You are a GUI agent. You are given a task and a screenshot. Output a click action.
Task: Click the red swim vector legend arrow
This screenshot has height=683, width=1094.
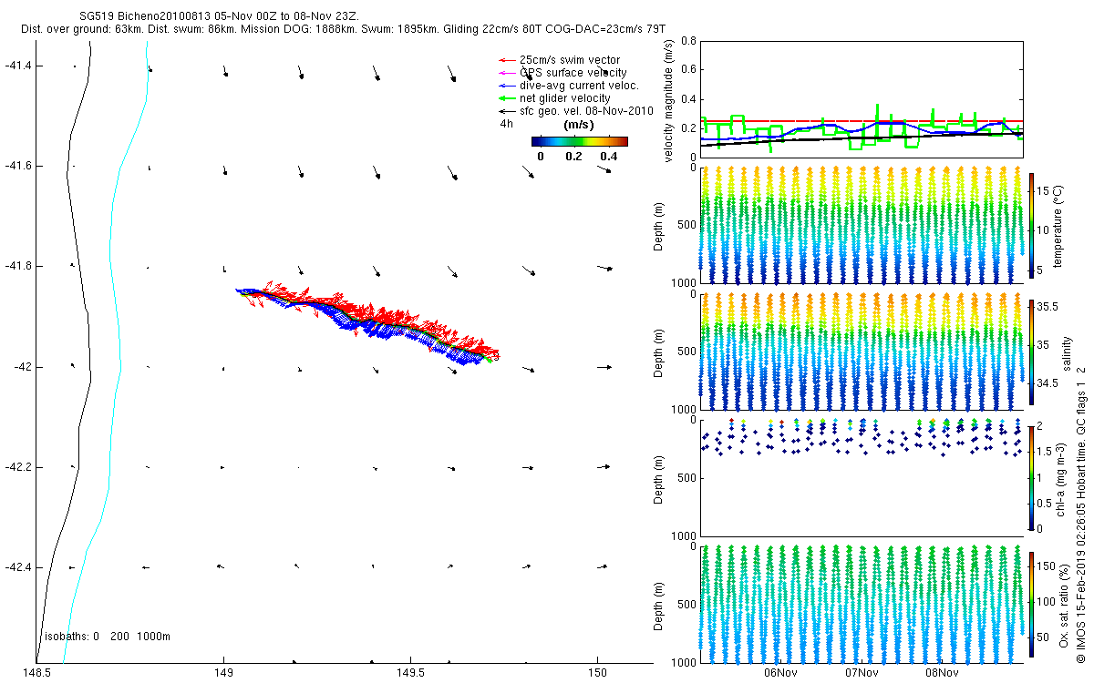point(507,60)
